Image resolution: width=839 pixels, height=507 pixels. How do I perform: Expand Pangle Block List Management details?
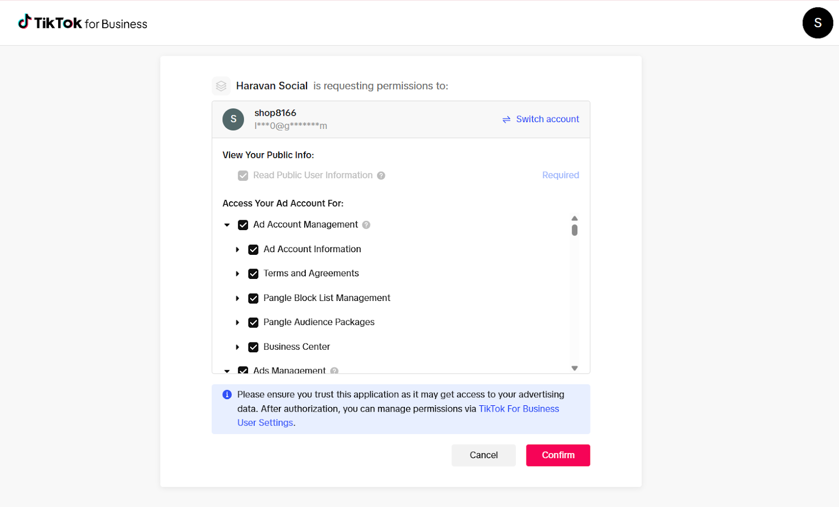pyautogui.click(x=238, y=298)
